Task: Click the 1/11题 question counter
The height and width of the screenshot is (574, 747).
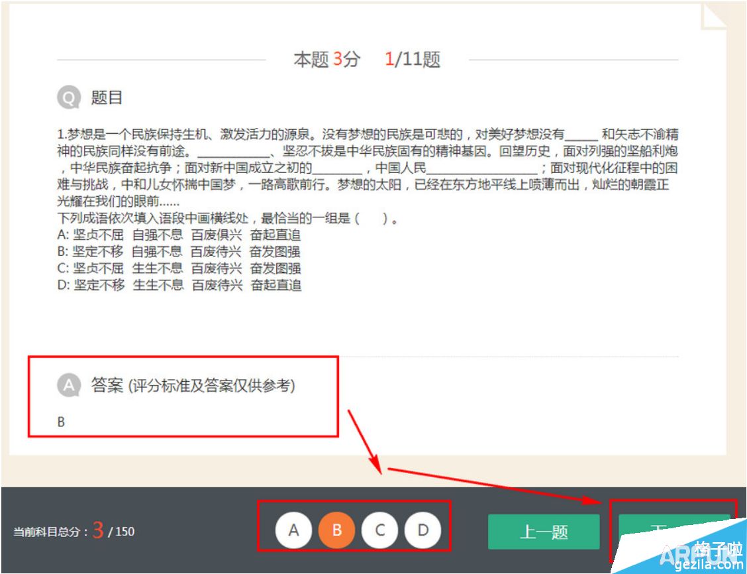Action: pos(412,60)
